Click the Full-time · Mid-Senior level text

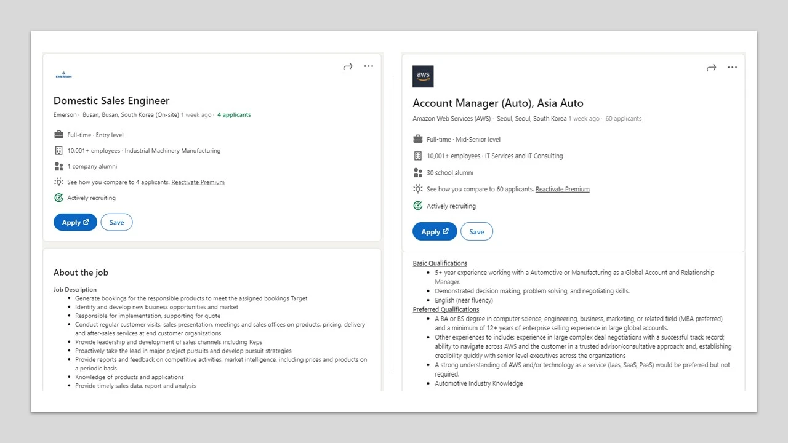pos(464,140)
